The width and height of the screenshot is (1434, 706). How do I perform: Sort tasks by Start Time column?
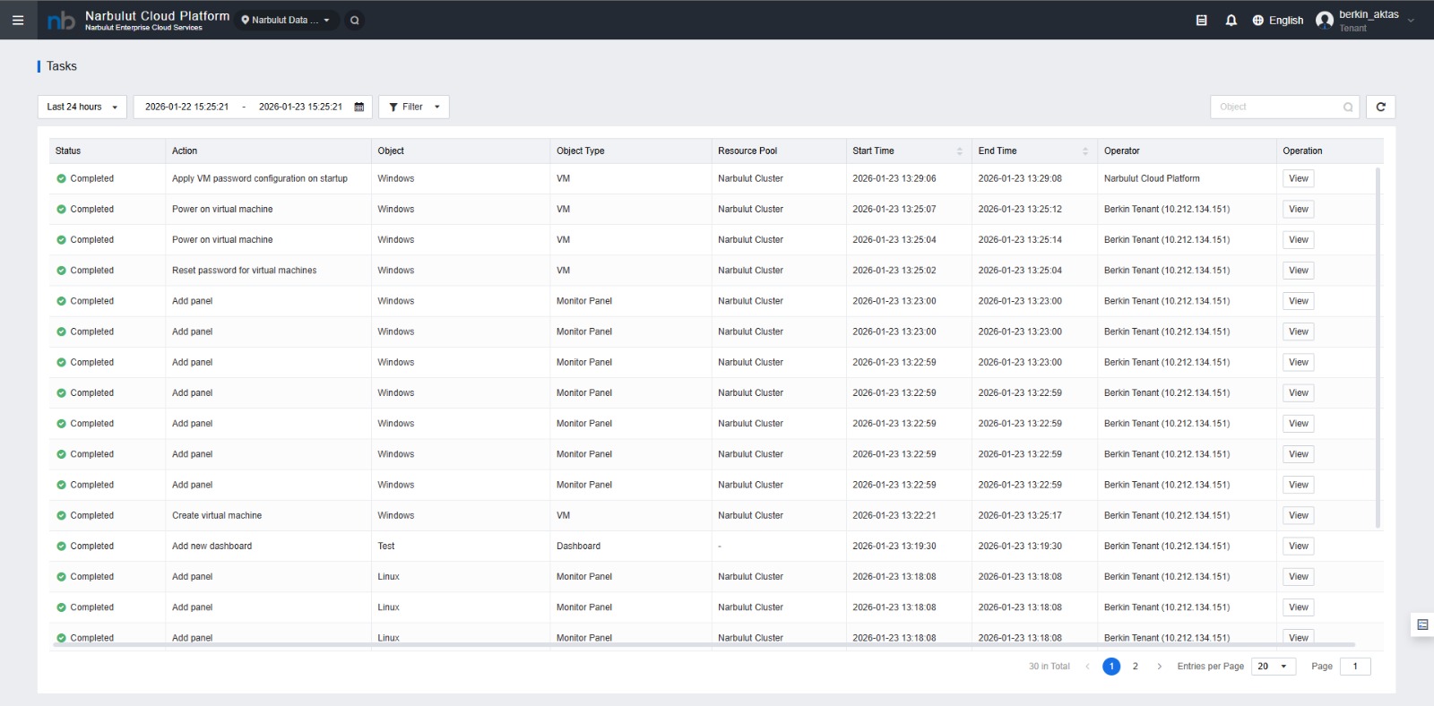click(959, 151)
